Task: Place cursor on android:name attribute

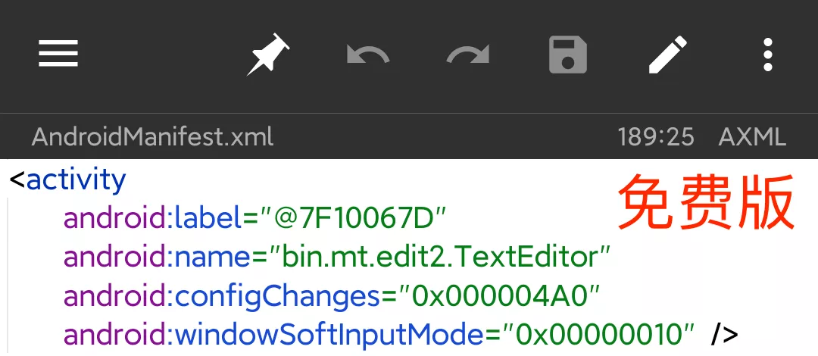Action: tap(157, 258)
